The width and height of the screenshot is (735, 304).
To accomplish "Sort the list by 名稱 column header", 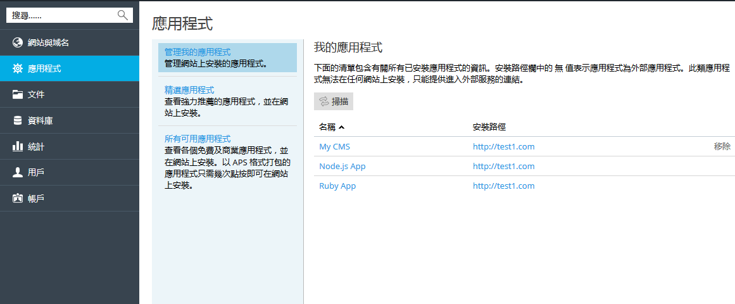I will 327,127.
